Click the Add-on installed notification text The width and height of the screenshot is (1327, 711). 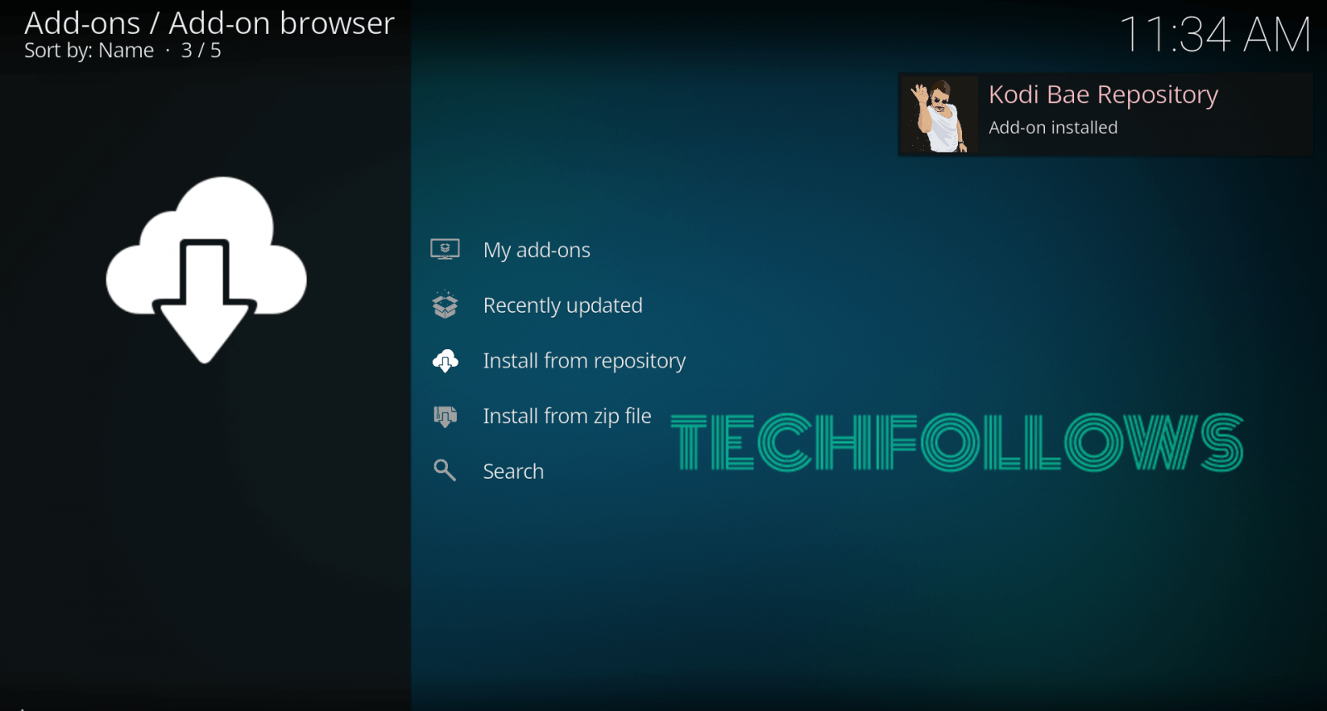click(1052, 128)
